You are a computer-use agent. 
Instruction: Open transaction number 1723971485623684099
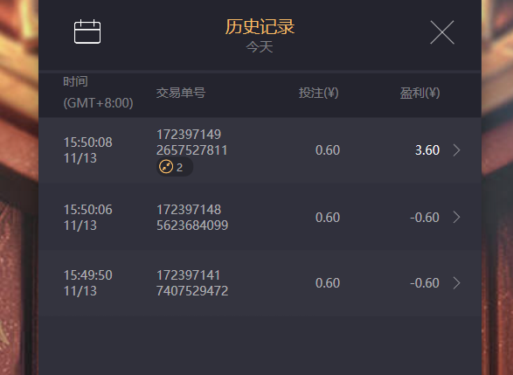click(192, 218)
